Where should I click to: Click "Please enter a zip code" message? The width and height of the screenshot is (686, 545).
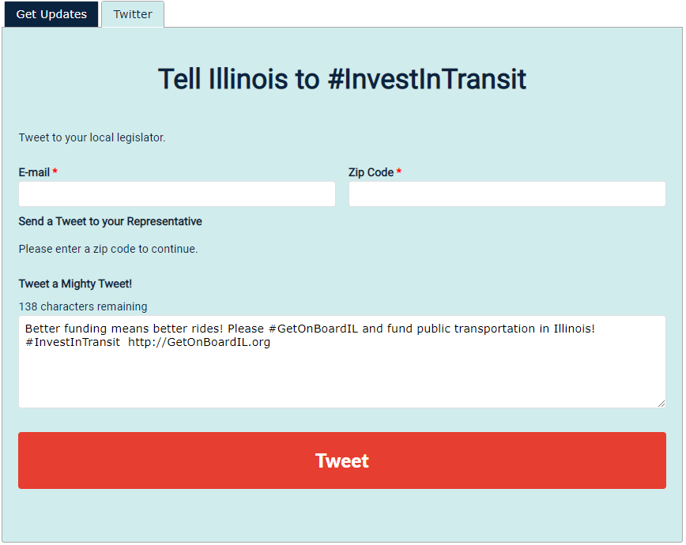(108, 249)
